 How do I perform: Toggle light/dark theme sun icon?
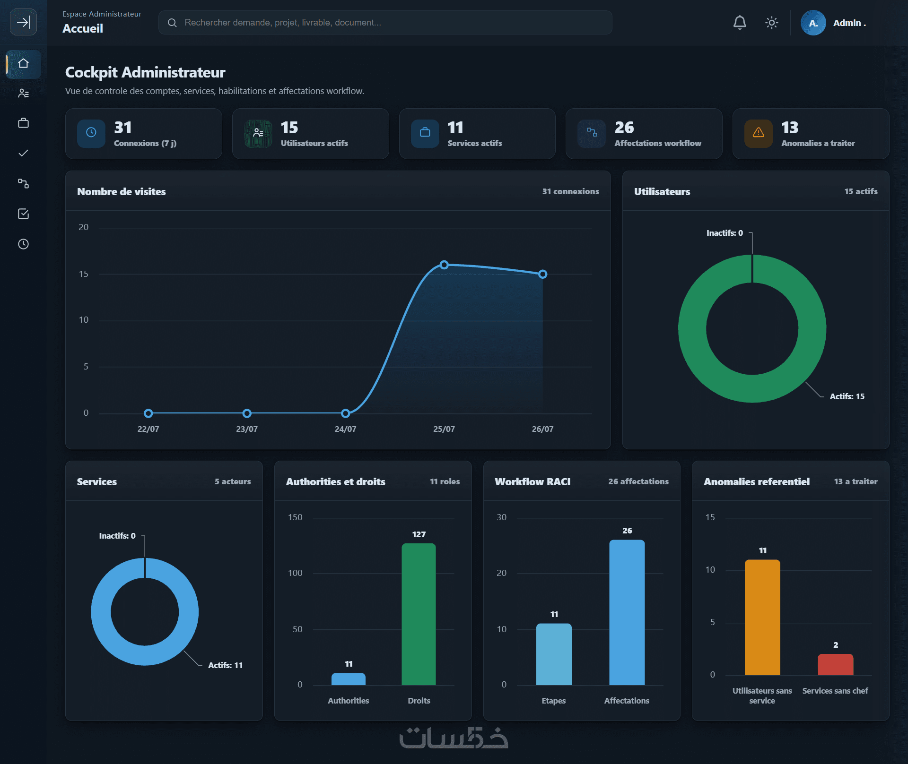coord(771,23)
